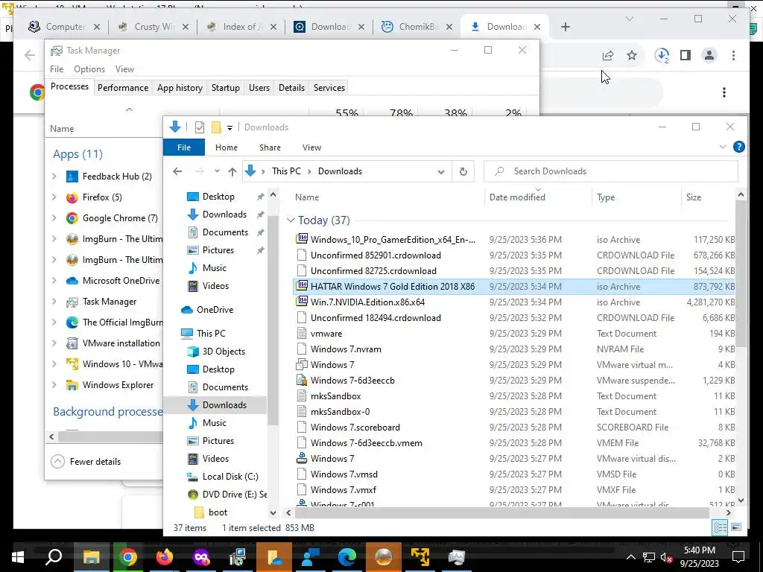Expand Feedback Hub (2) process group
The width and height of the screenshot is (763, 572).
54,177
